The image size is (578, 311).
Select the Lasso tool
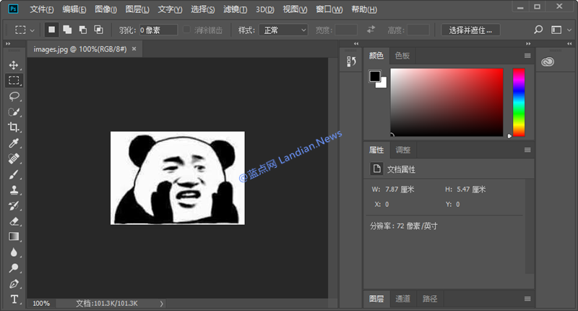click(14, 96)
